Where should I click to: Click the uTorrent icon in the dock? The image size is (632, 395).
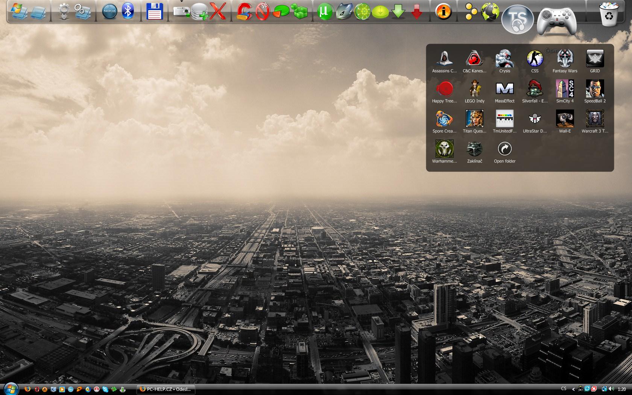pyautogui.click(x=324, y=11)
